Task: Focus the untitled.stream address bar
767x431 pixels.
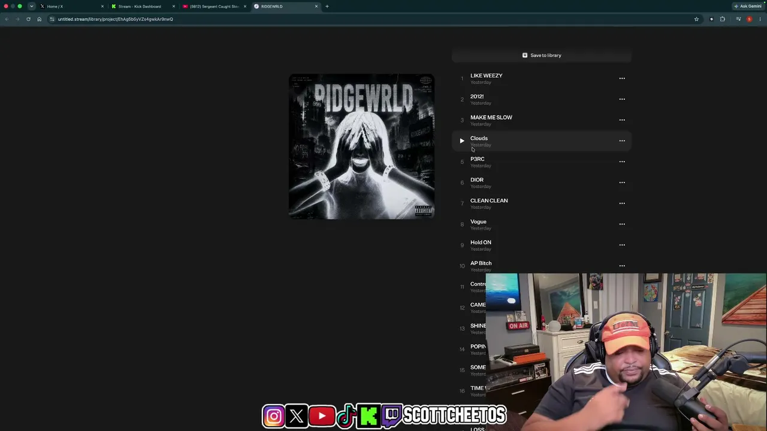Action: pyautogui.click(x=375, y=19)
